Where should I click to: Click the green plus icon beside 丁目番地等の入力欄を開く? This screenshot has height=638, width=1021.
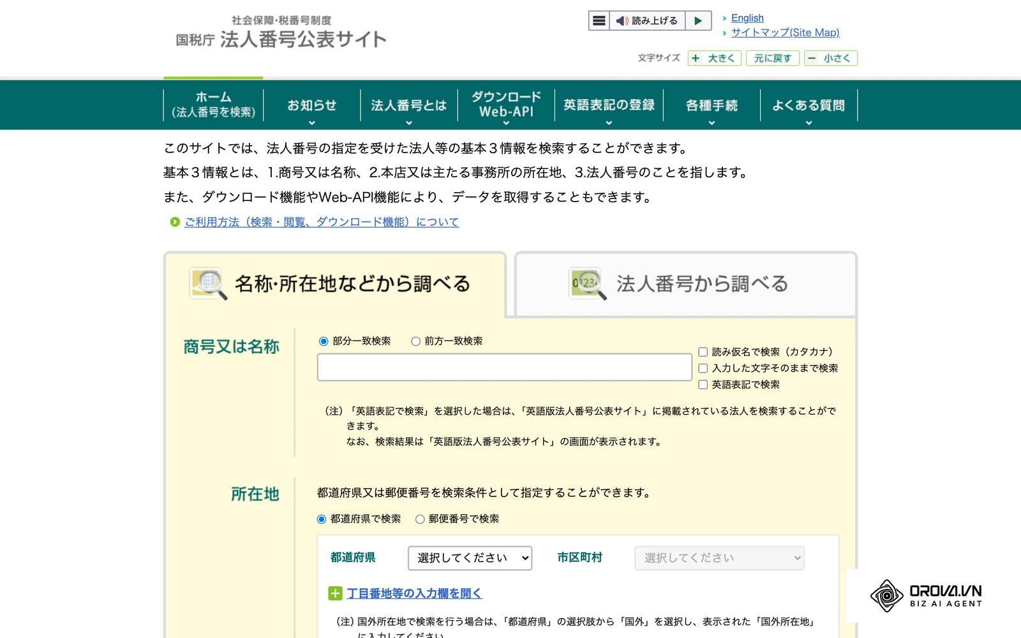pyautogui.click(x=335, y=593)
